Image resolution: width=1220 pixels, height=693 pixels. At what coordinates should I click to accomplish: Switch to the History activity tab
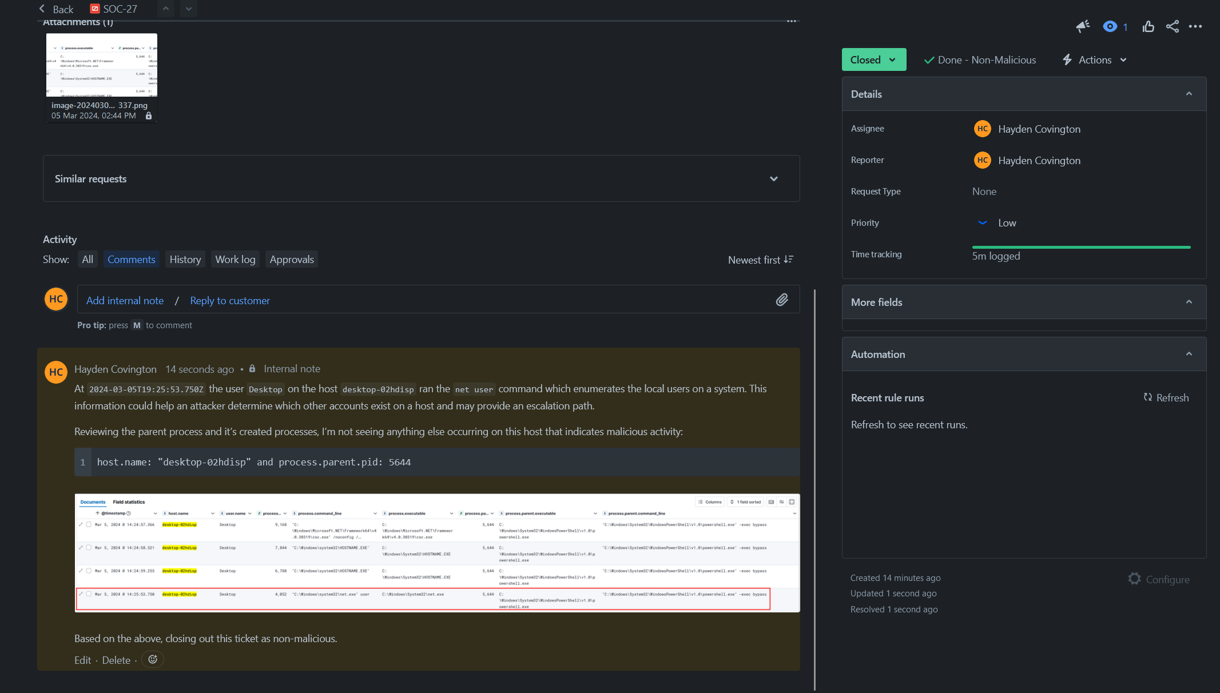[185, 259]
